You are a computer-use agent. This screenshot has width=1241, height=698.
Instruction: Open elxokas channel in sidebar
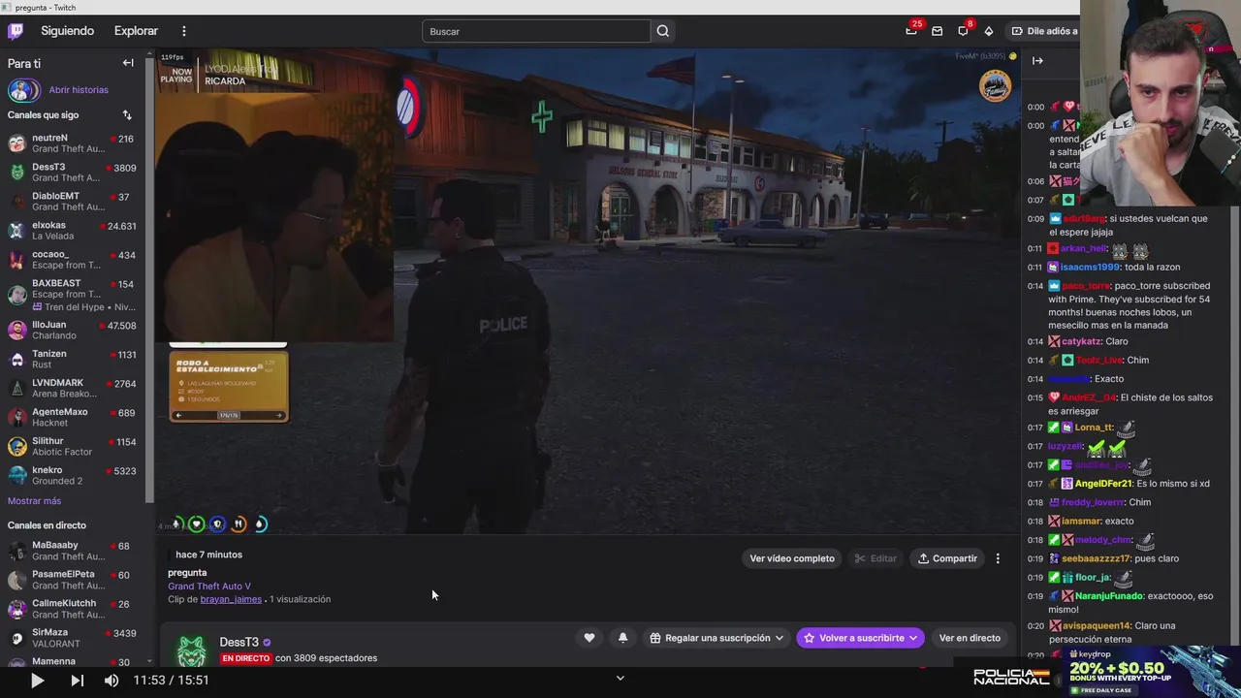71,231
